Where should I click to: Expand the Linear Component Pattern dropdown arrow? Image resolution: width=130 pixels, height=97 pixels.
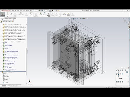21,16
